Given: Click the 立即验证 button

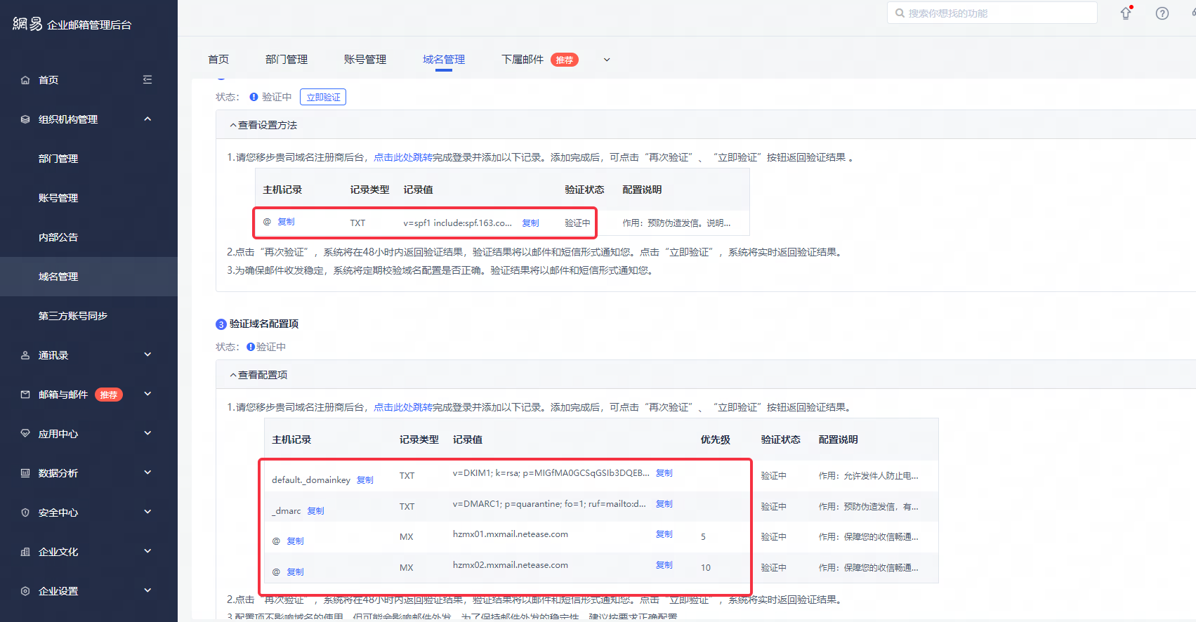Looking at the screenshot, I should [323, 97].
